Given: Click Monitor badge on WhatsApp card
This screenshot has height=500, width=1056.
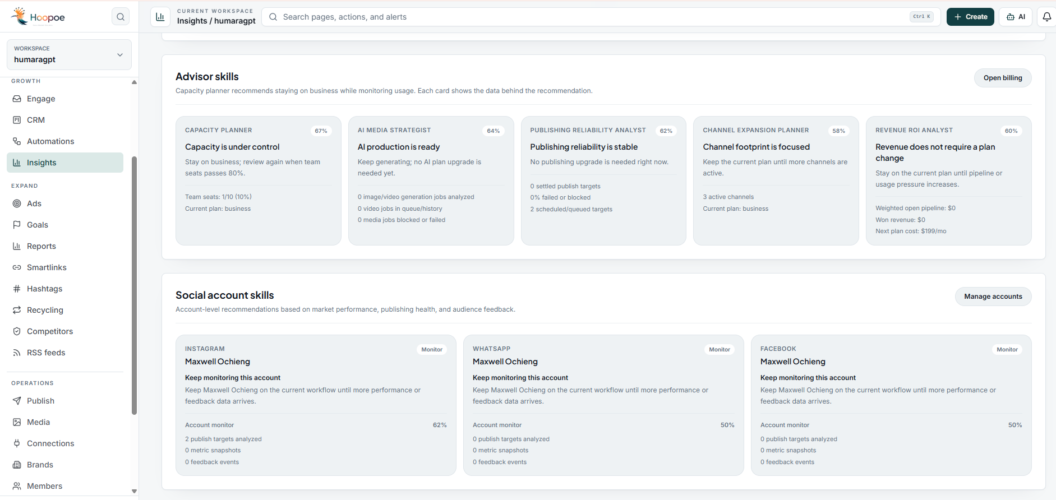Looking at the screenshot, I should point(720,349).
